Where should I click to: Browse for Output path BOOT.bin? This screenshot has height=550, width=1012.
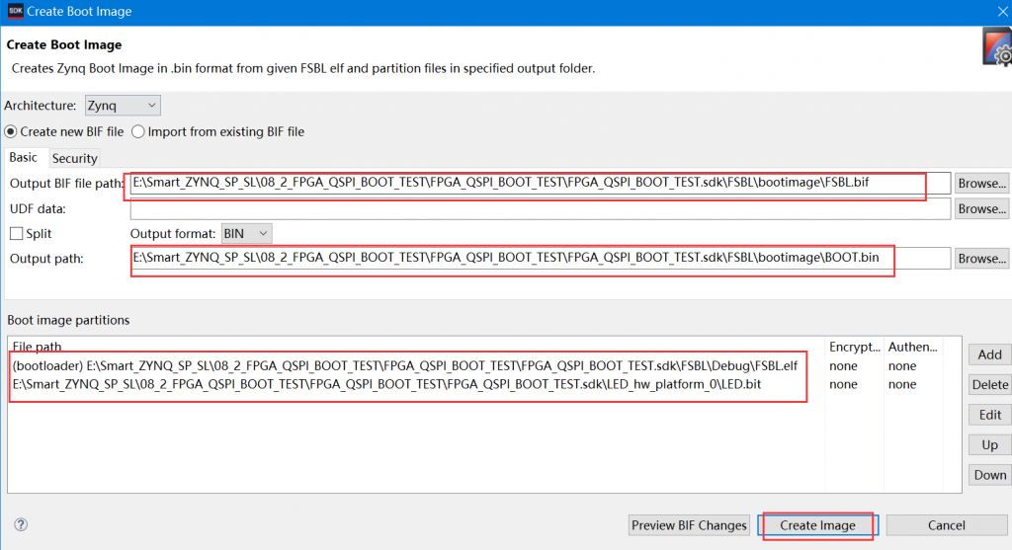[981, 259]
